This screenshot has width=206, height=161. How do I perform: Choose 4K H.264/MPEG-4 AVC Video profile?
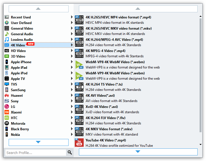137,42
